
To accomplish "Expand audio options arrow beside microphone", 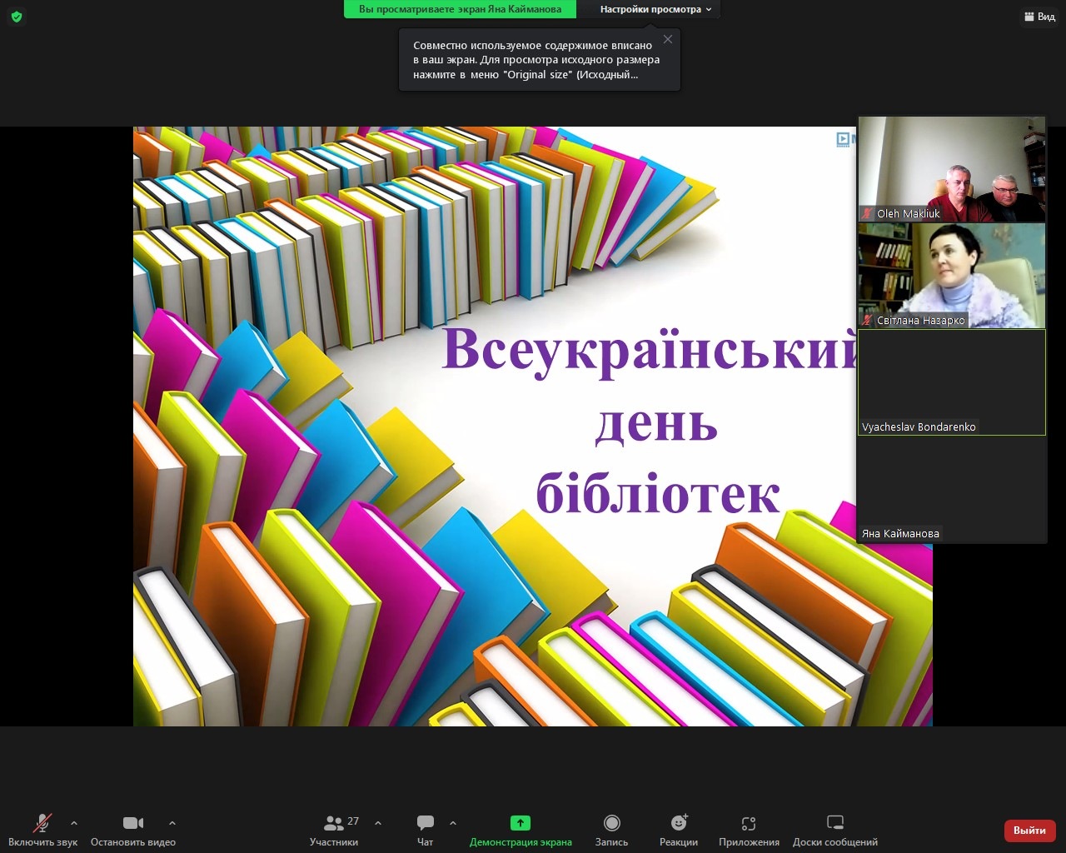I will (x=74, y=823).
